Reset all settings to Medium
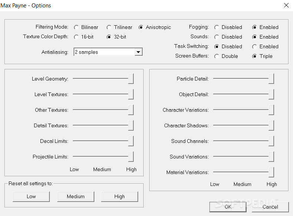Image resolution: width=293 pixels, height=216 pixels. (x=76, y=197)
